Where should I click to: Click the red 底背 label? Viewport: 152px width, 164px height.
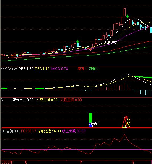pos(82,69)
